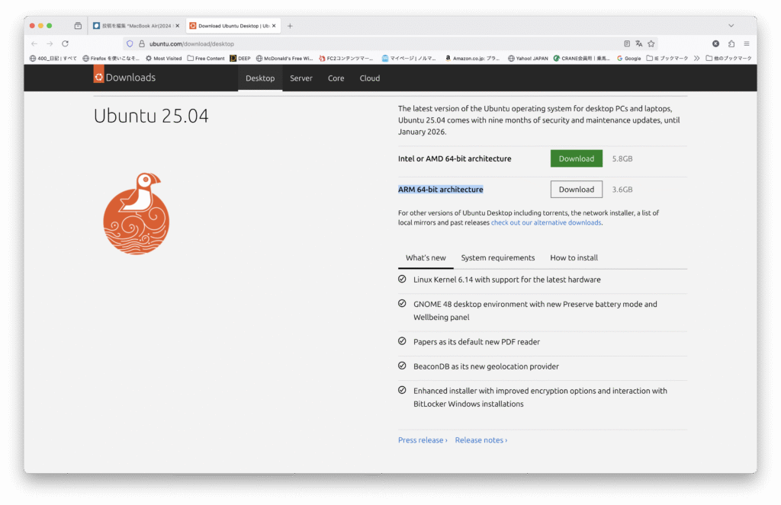This screenshot has height=505, width=781.
Task: Select the Cloud navigation item
Action: [370, 78]
